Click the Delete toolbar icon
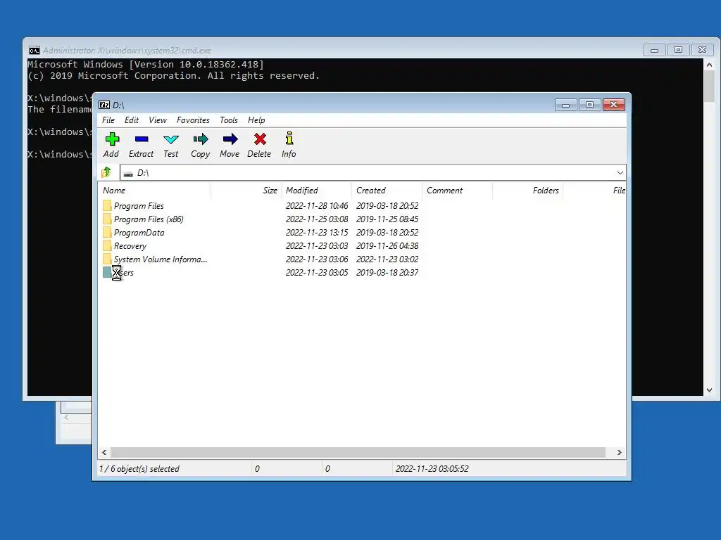The height and width of the screenshot is (540, 721). point(260,139)
